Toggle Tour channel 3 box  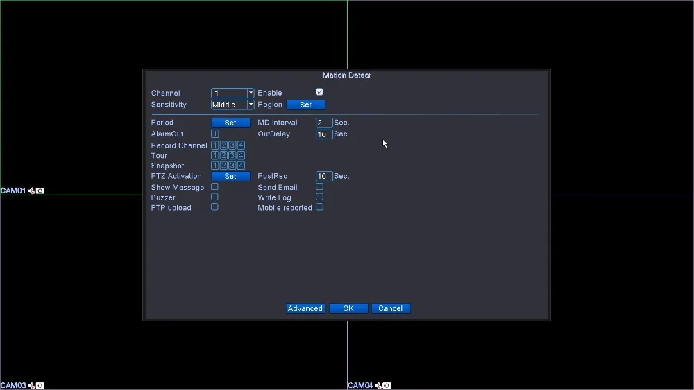point(232,155)
